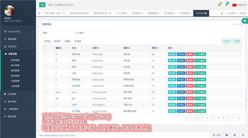
Task: Open the mail envelope notifications icon
Action: pos(219,5)
